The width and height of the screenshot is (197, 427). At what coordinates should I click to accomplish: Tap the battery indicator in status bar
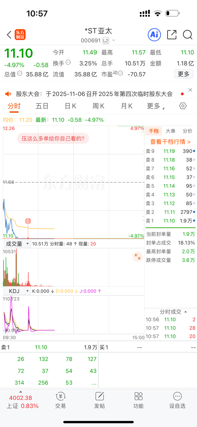173,13
